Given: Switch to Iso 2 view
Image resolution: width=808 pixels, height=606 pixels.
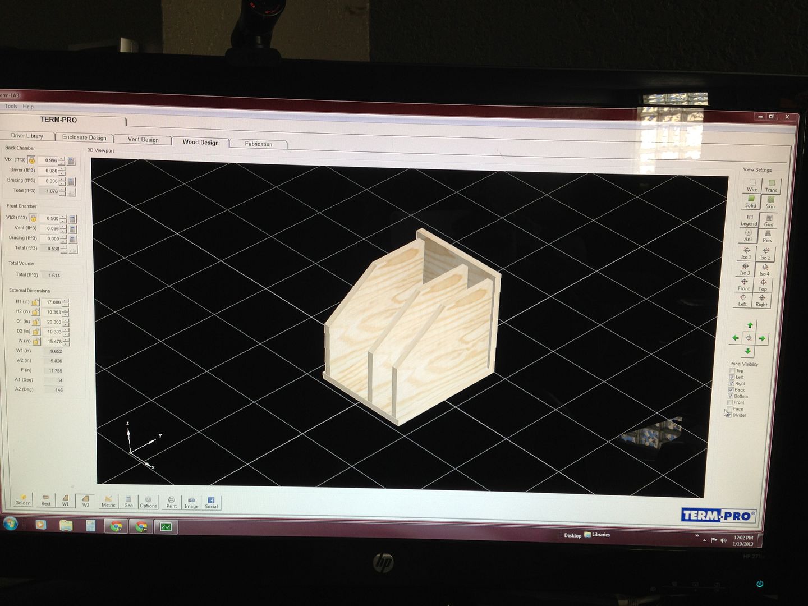Looking at the screenshot, I should point(765,254).
